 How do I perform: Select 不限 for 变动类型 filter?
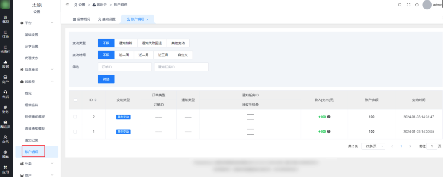106,43
